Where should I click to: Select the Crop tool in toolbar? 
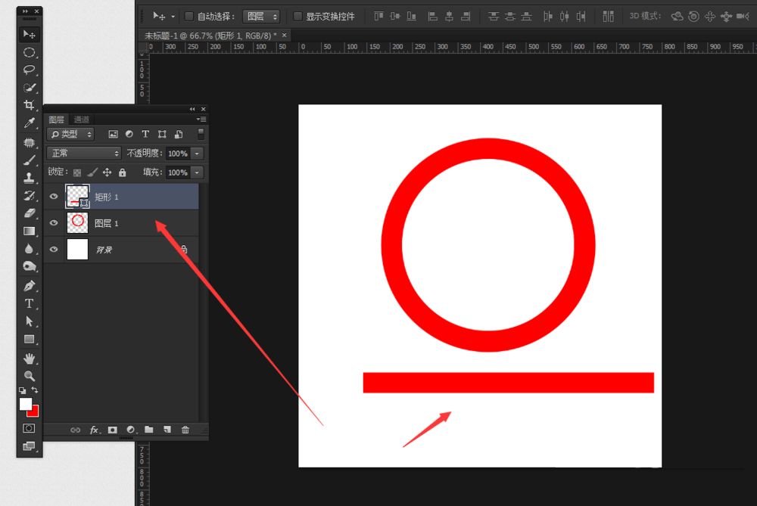[29, 105]
